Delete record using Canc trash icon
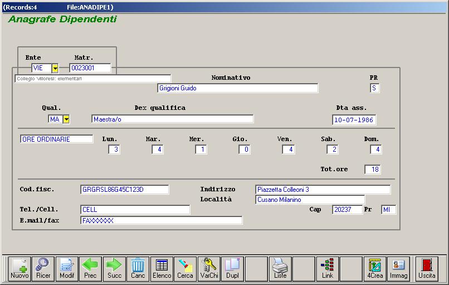Screen dimensions: 449x285 [x=138, y=268]
